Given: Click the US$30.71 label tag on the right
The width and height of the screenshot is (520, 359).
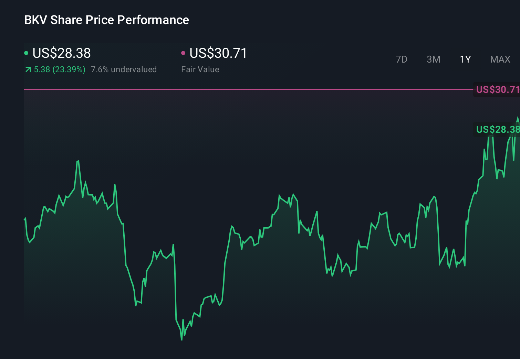Looking at the screenshot, I should pos(498,90).
